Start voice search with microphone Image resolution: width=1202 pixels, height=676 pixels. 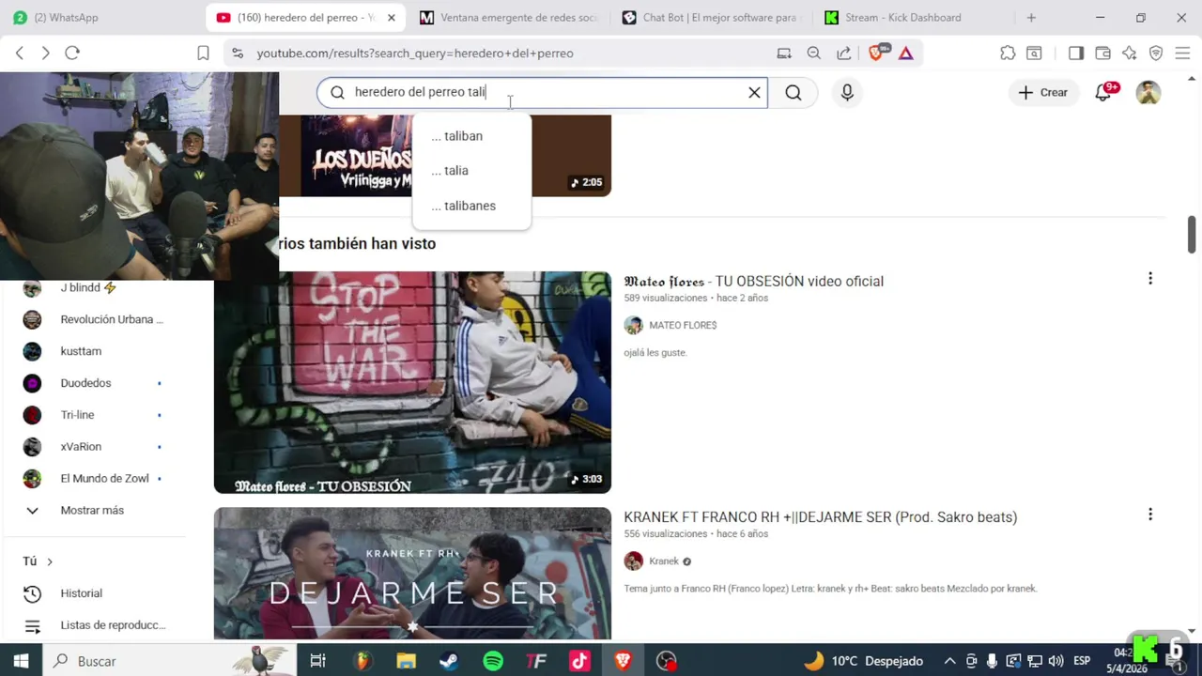click(x=847, y=92)
